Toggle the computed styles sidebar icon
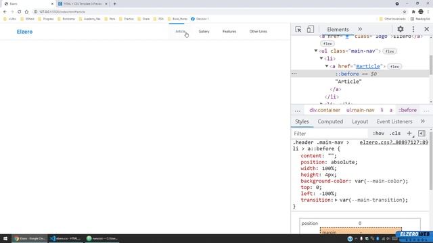 click(x=421, y=134)
